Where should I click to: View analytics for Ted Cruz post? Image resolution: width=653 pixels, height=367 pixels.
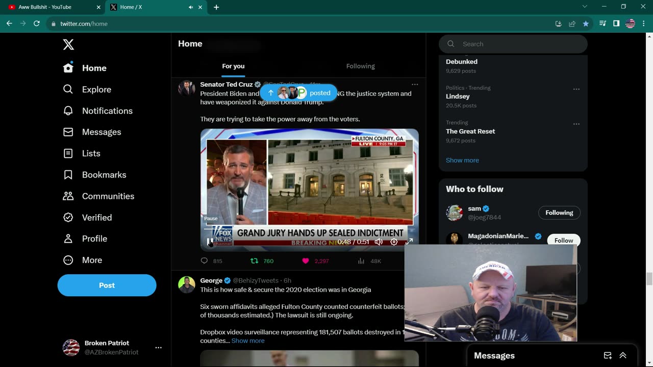tap(361, 261)
